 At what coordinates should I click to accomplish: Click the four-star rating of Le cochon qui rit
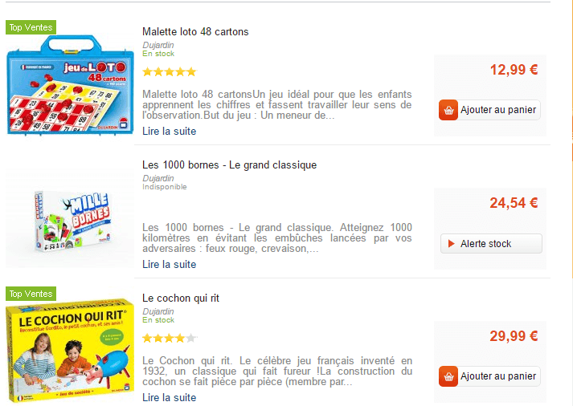coord(169,338)
